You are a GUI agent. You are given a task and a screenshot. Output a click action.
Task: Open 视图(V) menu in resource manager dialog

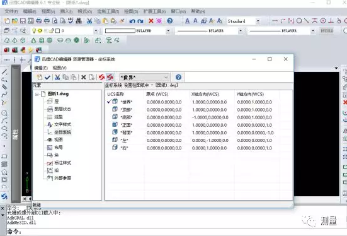60,68
